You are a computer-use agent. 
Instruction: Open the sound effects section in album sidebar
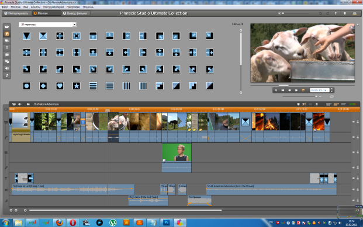[x=6, y=68]
